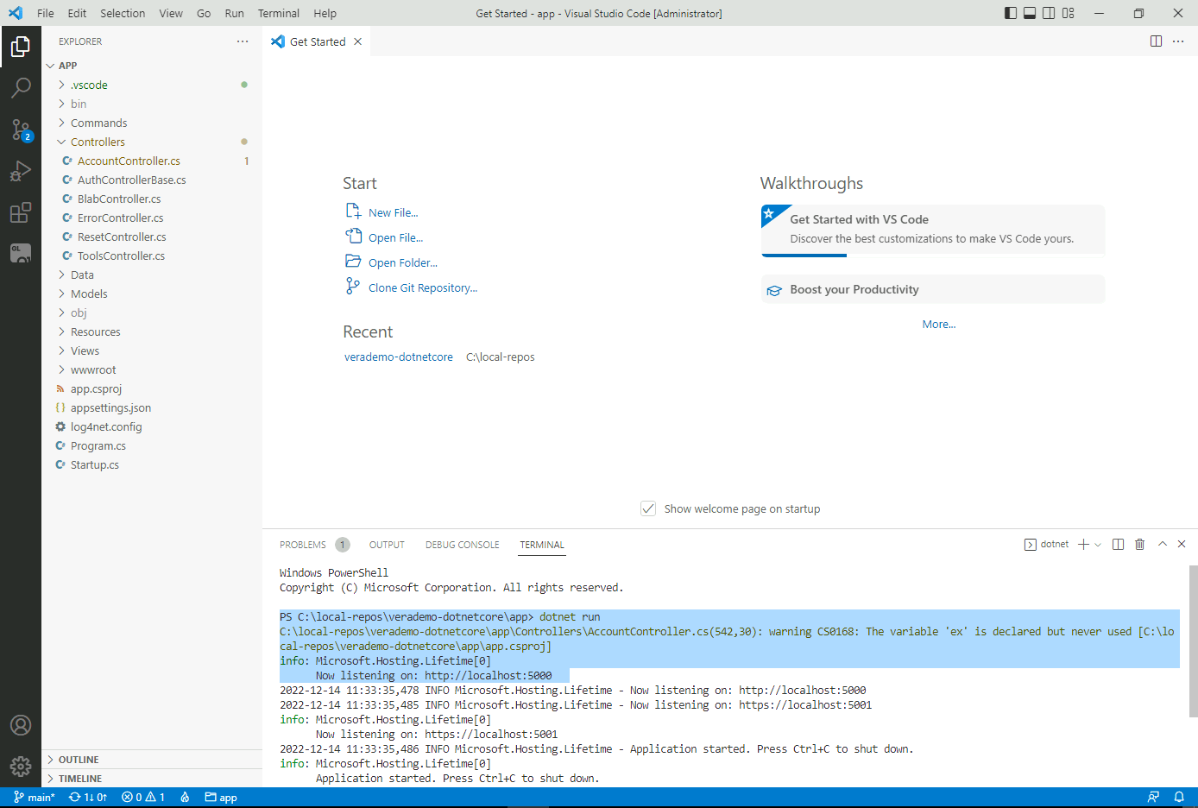This screenshot has width=1198, height=808.
Task: Create a new terminal with the plus icon
Action: pos(1082,544)
